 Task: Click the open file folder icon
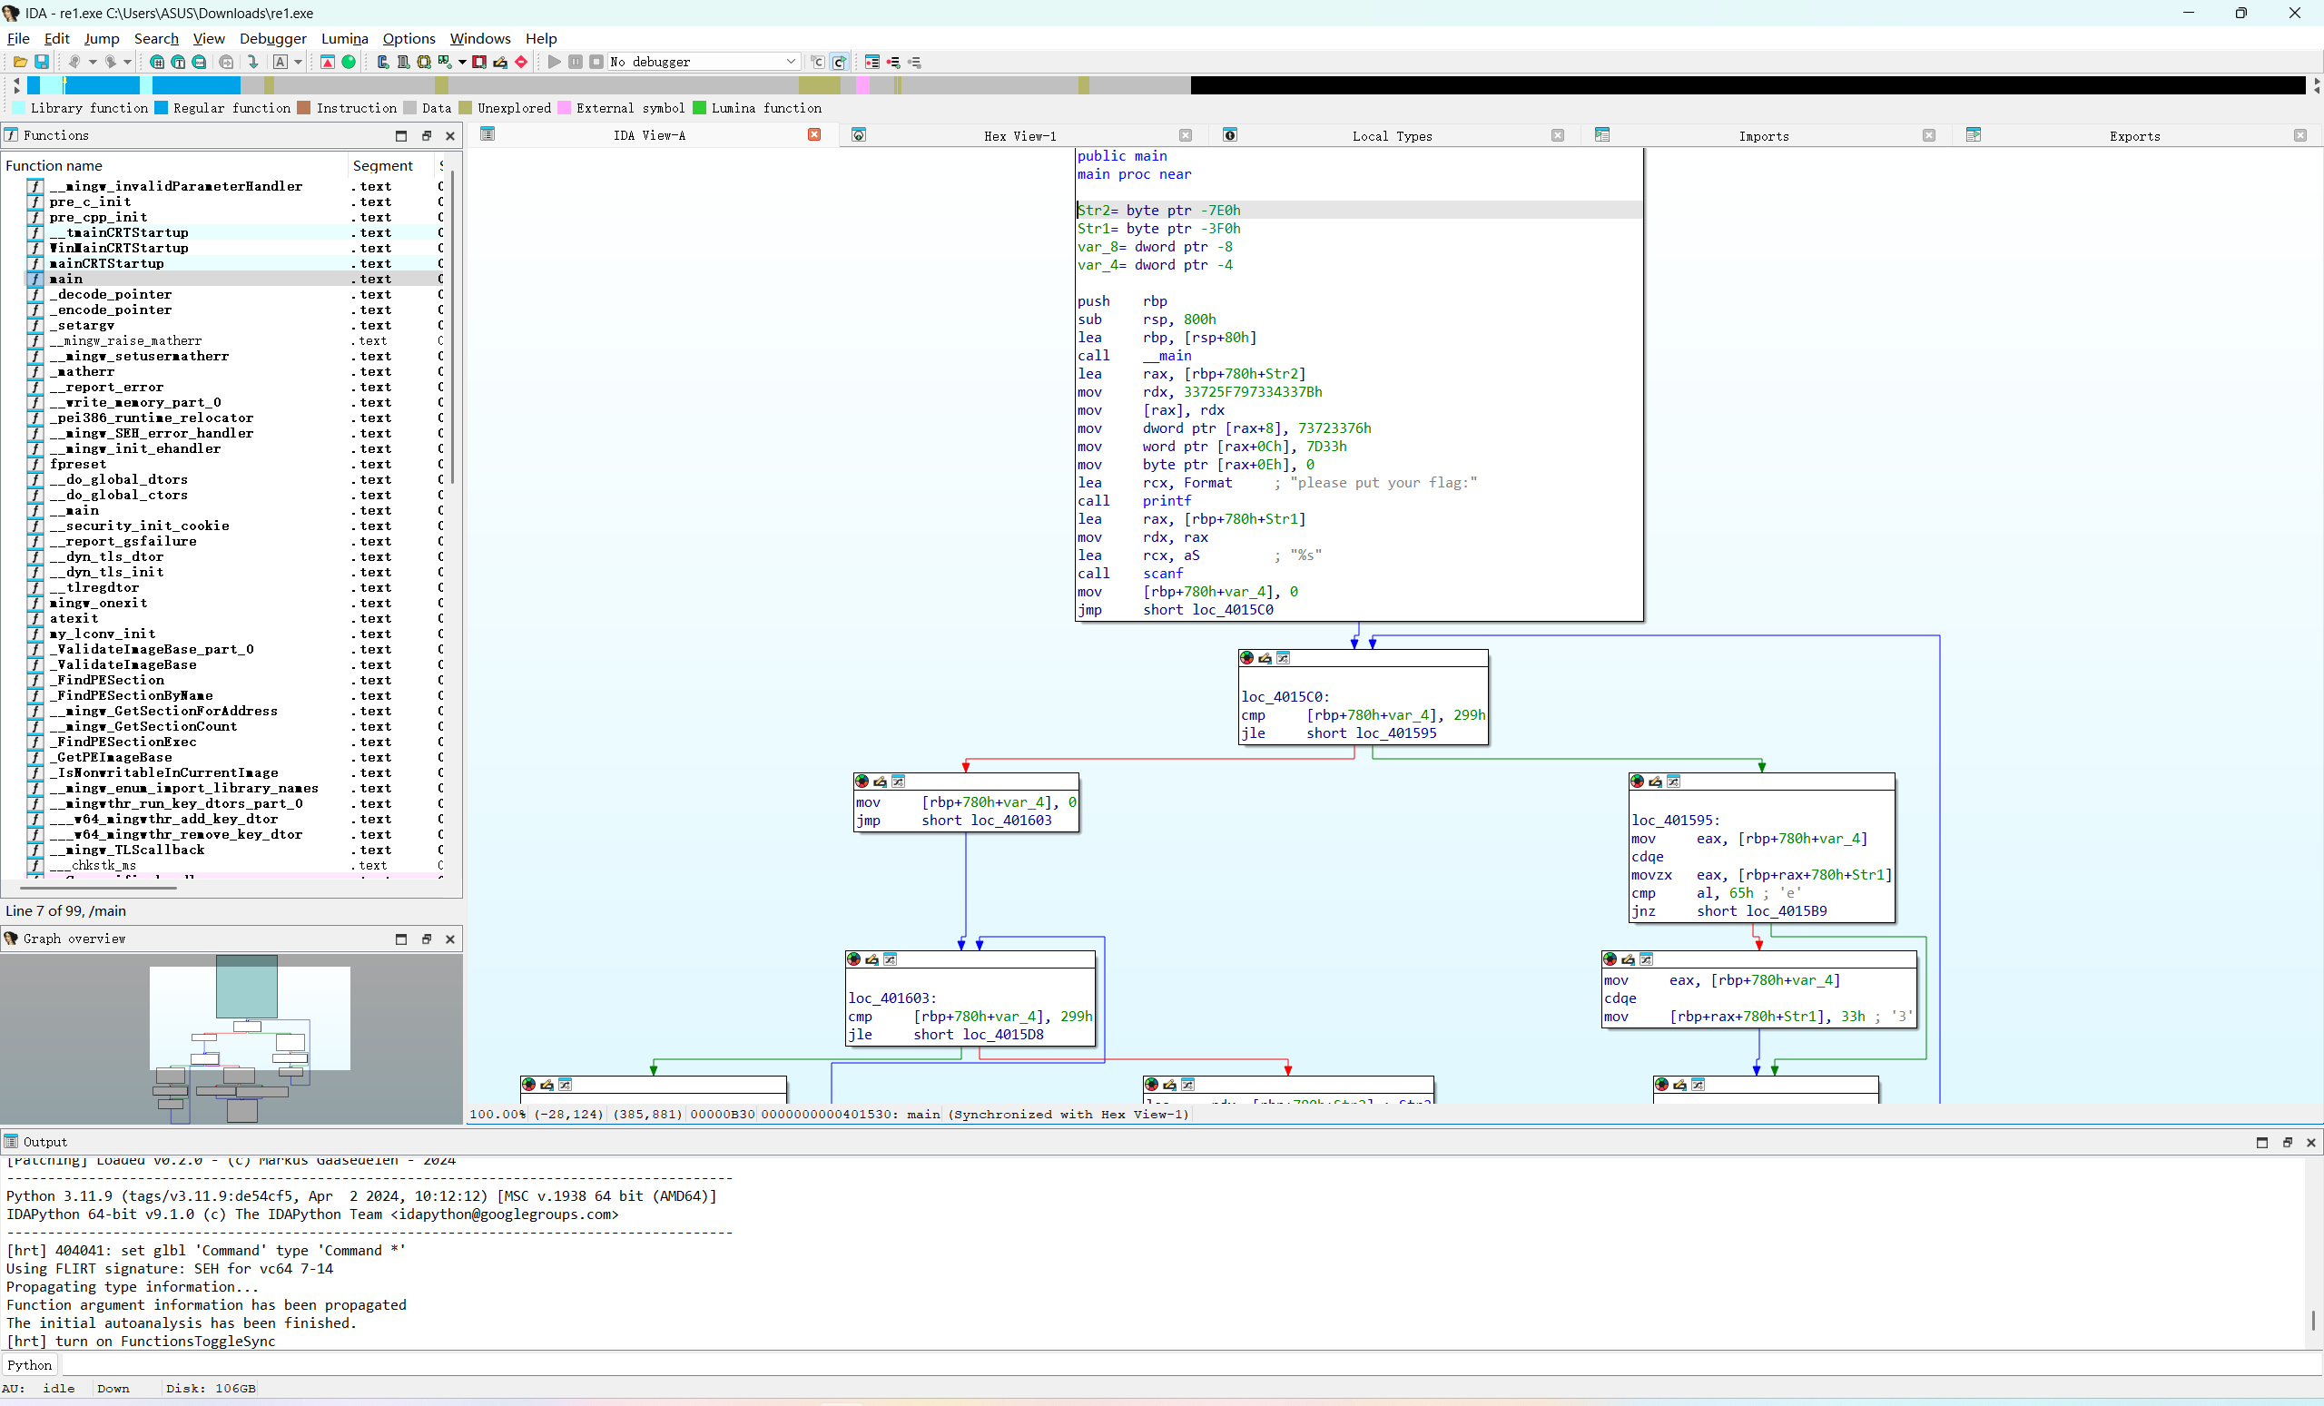20,62
